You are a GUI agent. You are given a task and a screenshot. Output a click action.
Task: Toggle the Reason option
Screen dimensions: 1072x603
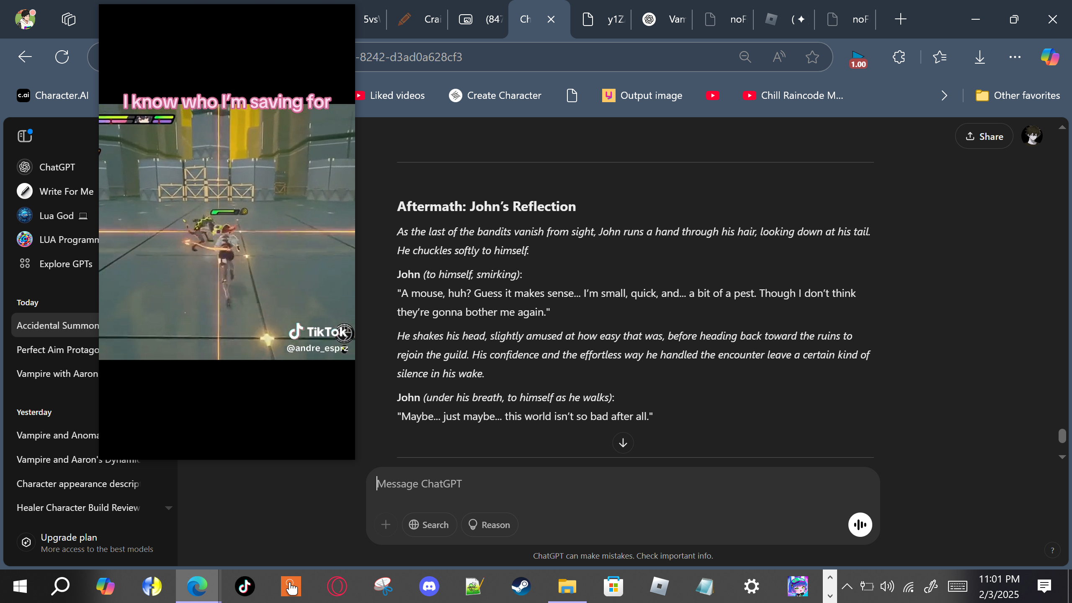(489, 525)
